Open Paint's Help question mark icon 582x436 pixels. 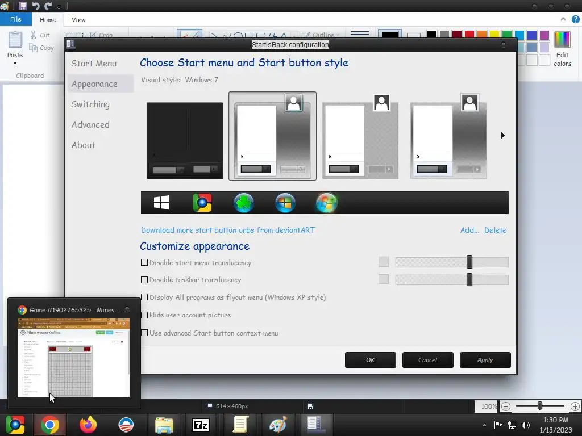coord(576,19)
